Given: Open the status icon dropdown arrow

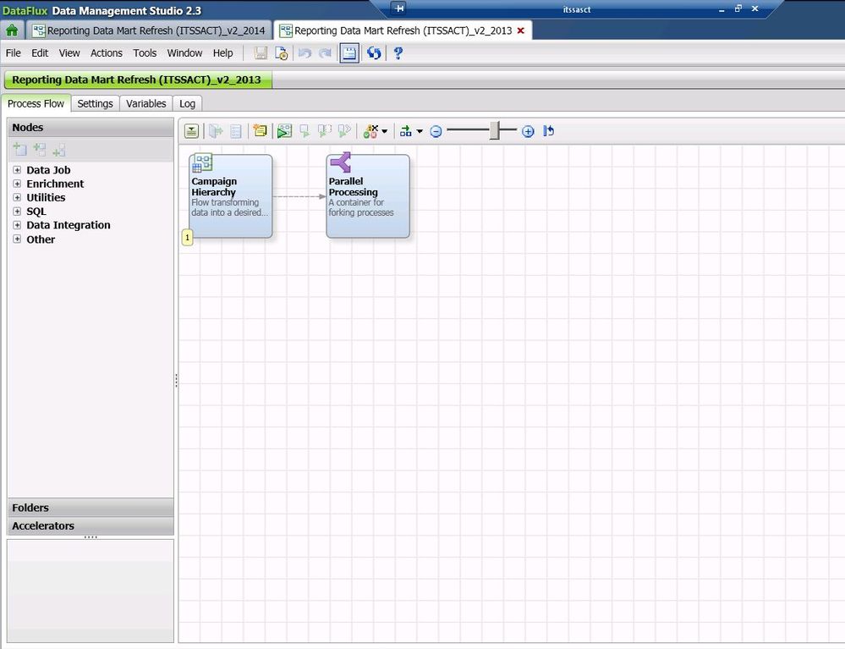Looking at the screenshot, I should pyautogui.click(x=385, y=131).
